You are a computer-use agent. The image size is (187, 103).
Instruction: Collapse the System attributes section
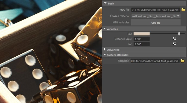105,54
